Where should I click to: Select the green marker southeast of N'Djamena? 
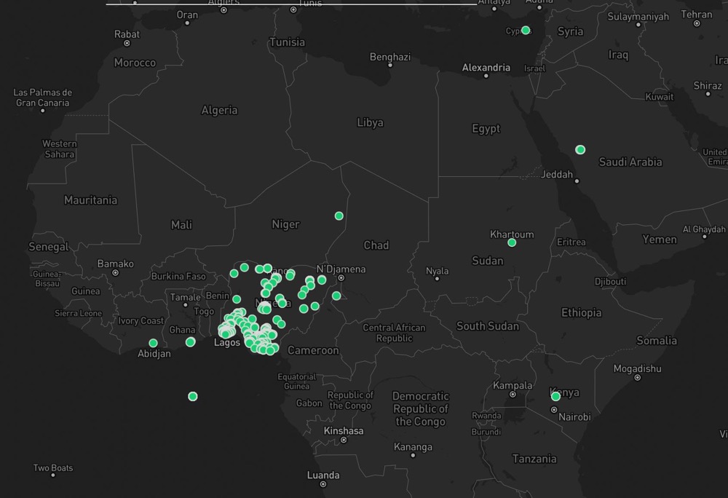pos(336,296)
